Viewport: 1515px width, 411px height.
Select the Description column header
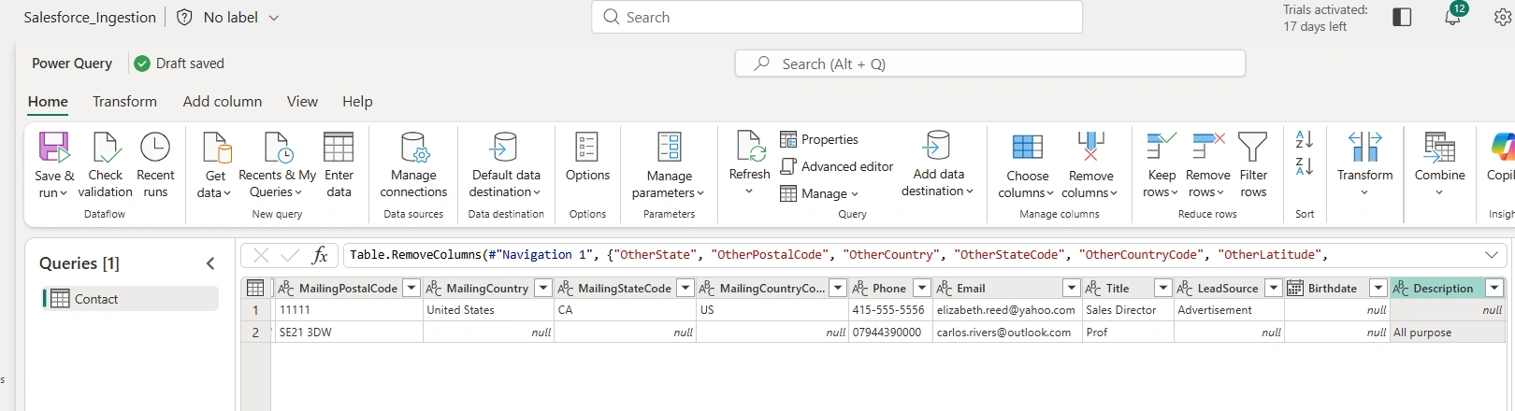1447,288
